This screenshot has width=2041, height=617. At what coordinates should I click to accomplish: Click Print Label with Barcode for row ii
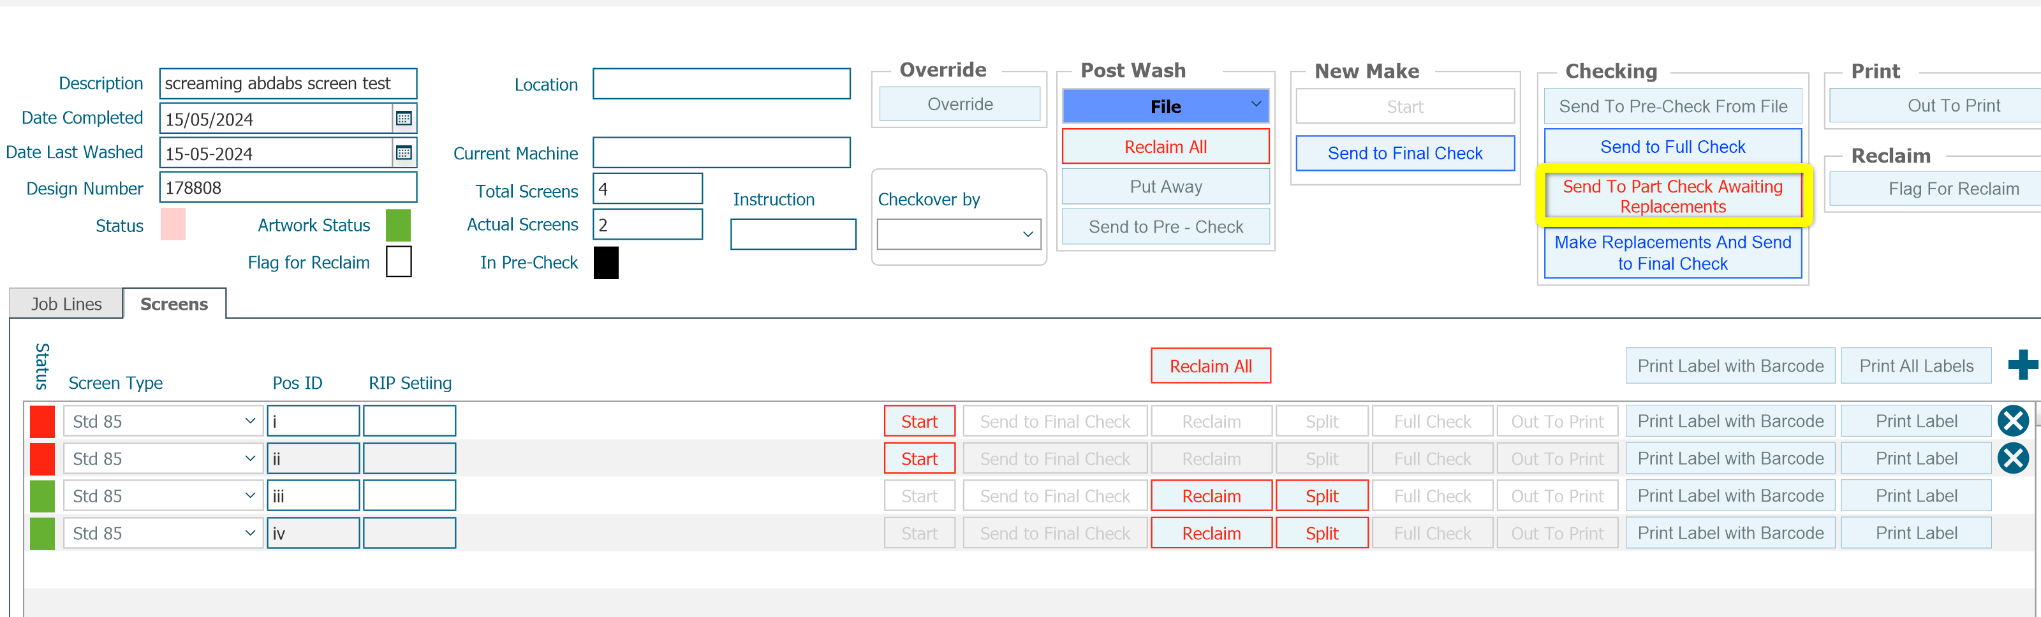click(x=1730, y=458)
